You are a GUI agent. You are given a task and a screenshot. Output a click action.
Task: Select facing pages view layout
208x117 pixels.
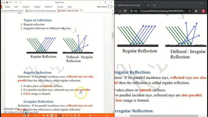point(67,116)
